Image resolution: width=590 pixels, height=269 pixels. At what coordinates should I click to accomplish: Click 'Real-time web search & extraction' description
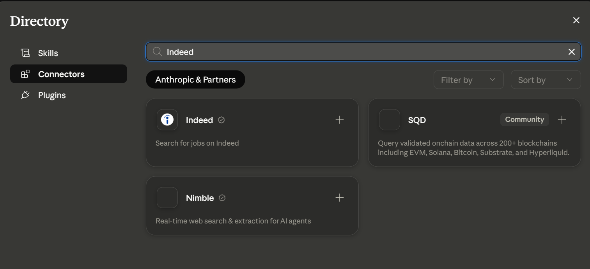click(233, 221)
